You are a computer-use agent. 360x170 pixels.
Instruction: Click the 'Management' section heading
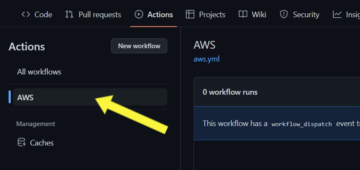[x=36, y=124]
